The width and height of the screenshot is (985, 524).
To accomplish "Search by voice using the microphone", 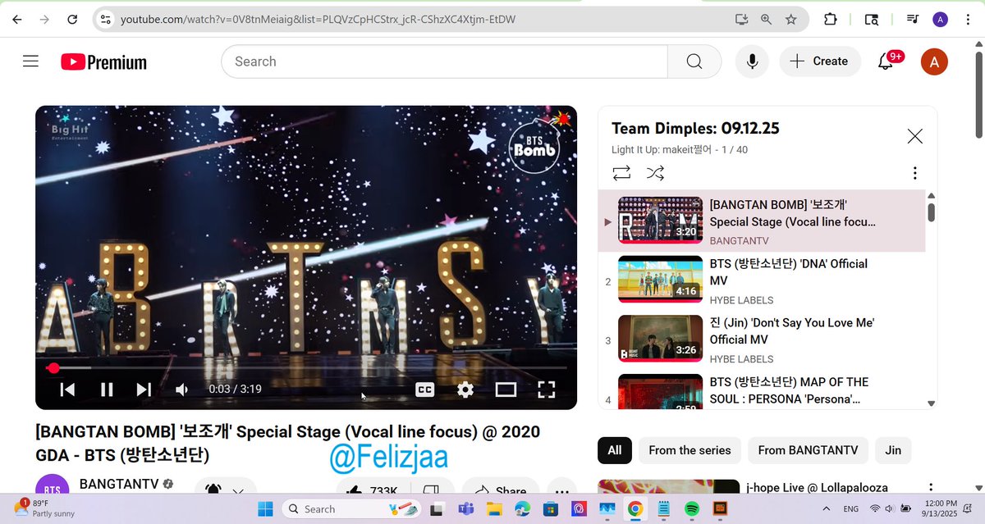I will click(x=752, y=61).
